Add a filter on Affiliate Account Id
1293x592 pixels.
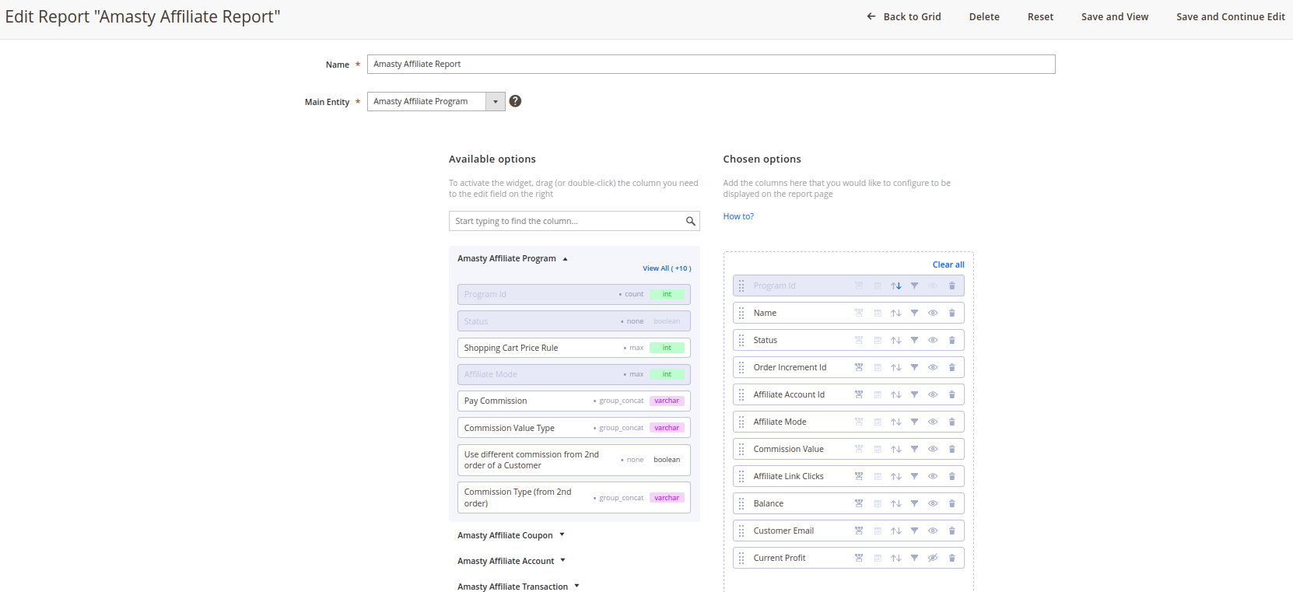tap(914, 394)
